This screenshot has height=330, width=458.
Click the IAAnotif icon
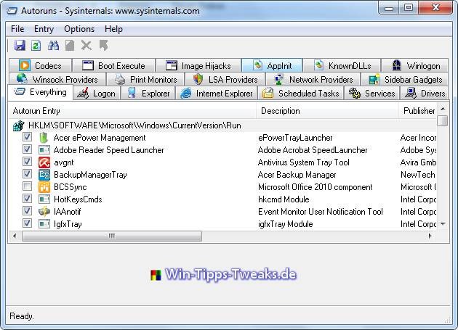click(44, 212)
